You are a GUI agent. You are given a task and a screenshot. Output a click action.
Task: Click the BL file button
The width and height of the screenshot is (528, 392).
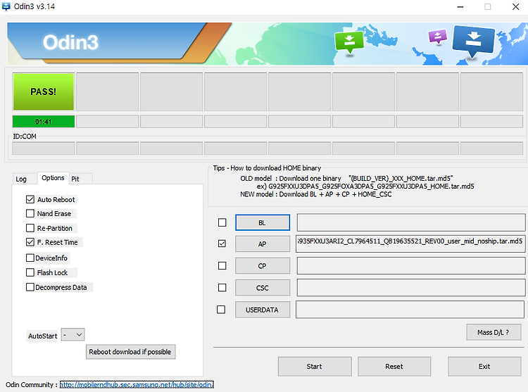(x=263, y=223)
